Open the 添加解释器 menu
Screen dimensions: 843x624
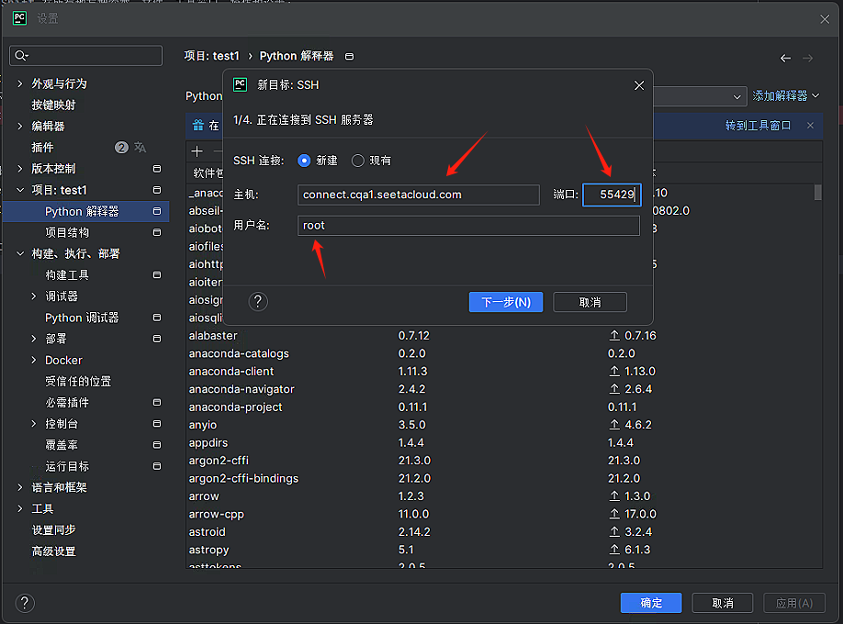coord(785,95)
